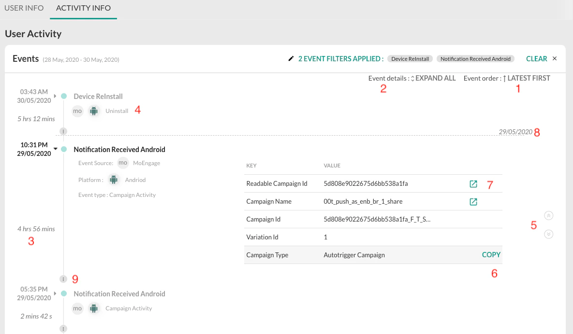Select 00t_push_as_enb_br_1_share campaign name value

click(363, 201)
